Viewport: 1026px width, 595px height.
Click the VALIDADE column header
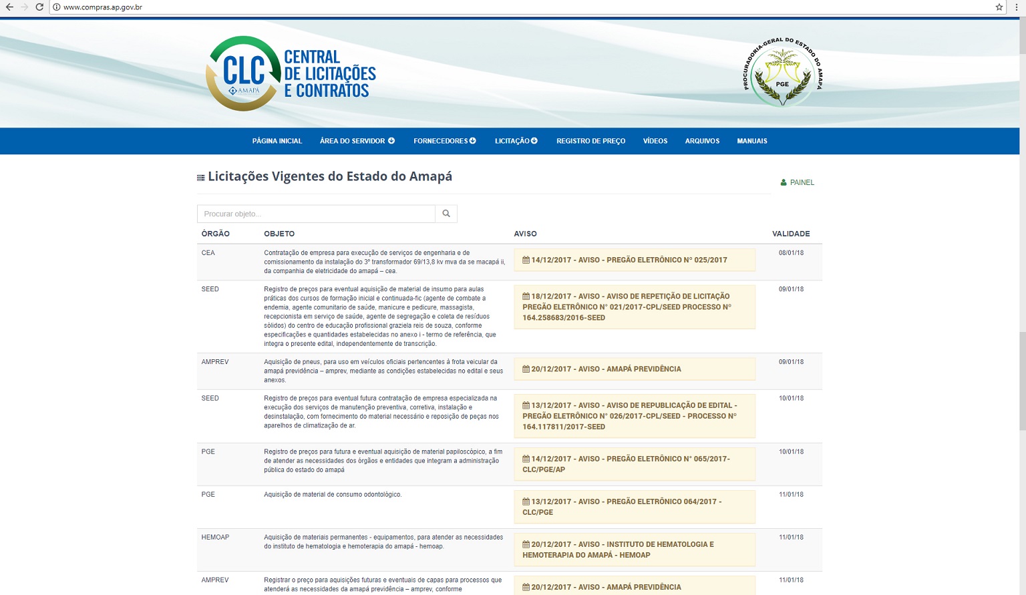pos(791,234)
